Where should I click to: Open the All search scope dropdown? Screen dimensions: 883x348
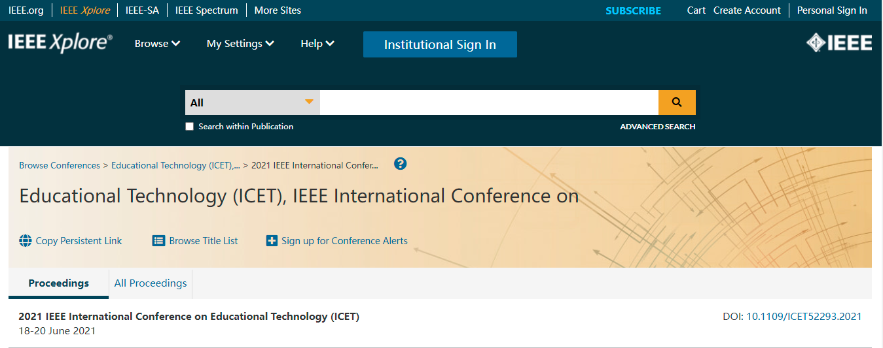[x=253, y=103]
